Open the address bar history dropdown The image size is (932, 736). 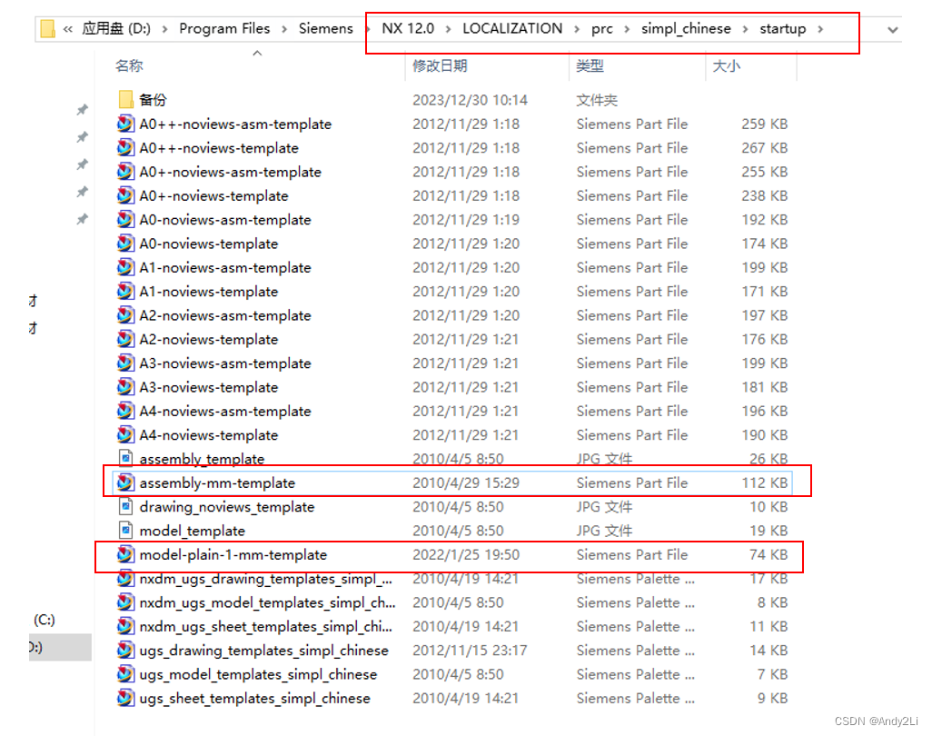892,29
